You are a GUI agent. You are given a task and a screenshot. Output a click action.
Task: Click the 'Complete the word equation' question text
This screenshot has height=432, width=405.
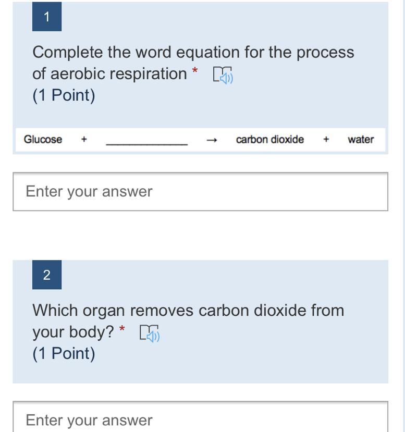point(193,53)
